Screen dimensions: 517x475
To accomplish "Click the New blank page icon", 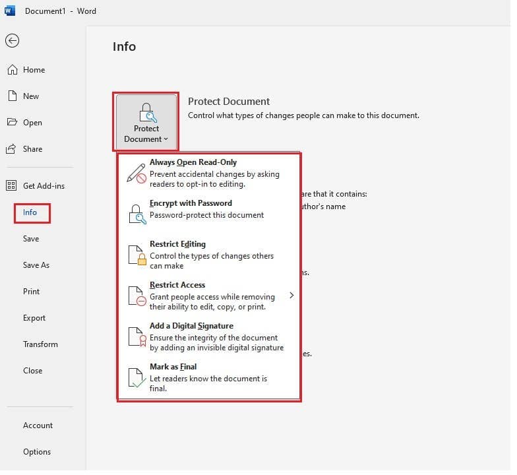I will [x=12, y=96].
